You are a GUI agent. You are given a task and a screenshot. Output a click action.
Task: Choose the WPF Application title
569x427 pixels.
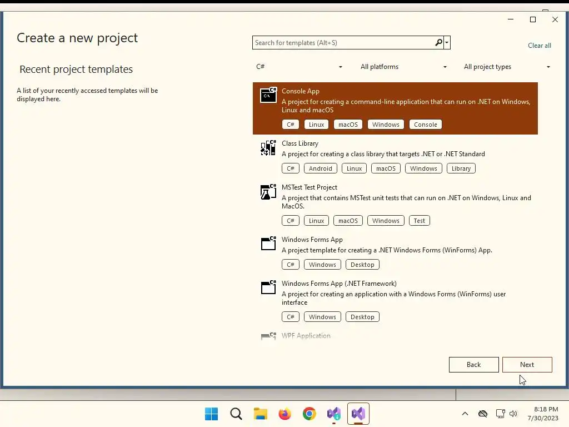coord(306,336)
